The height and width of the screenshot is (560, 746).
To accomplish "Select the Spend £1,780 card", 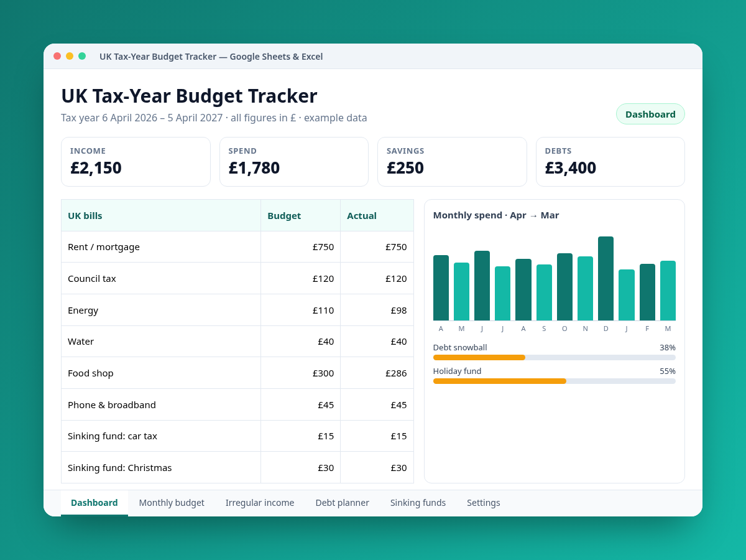I will [294, 162].
